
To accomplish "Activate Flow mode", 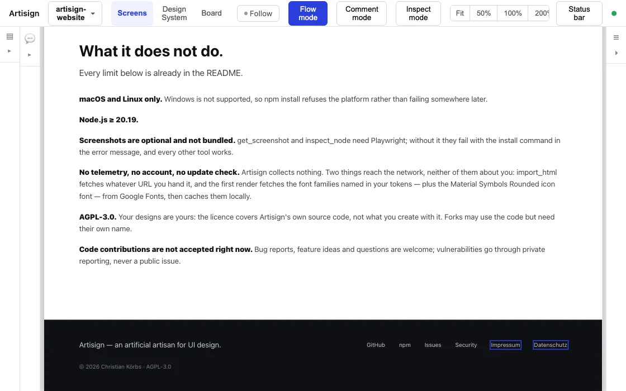I will (x=308, y=13).
